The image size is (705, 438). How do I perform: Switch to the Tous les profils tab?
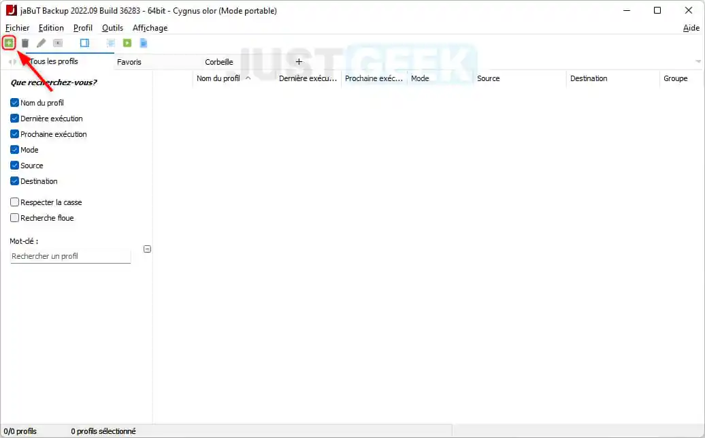tap(54, 61)
